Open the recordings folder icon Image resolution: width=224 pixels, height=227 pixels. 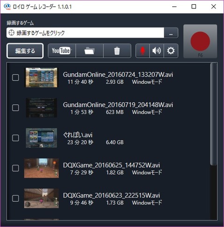pyautogui.click(x=90, y=51)
